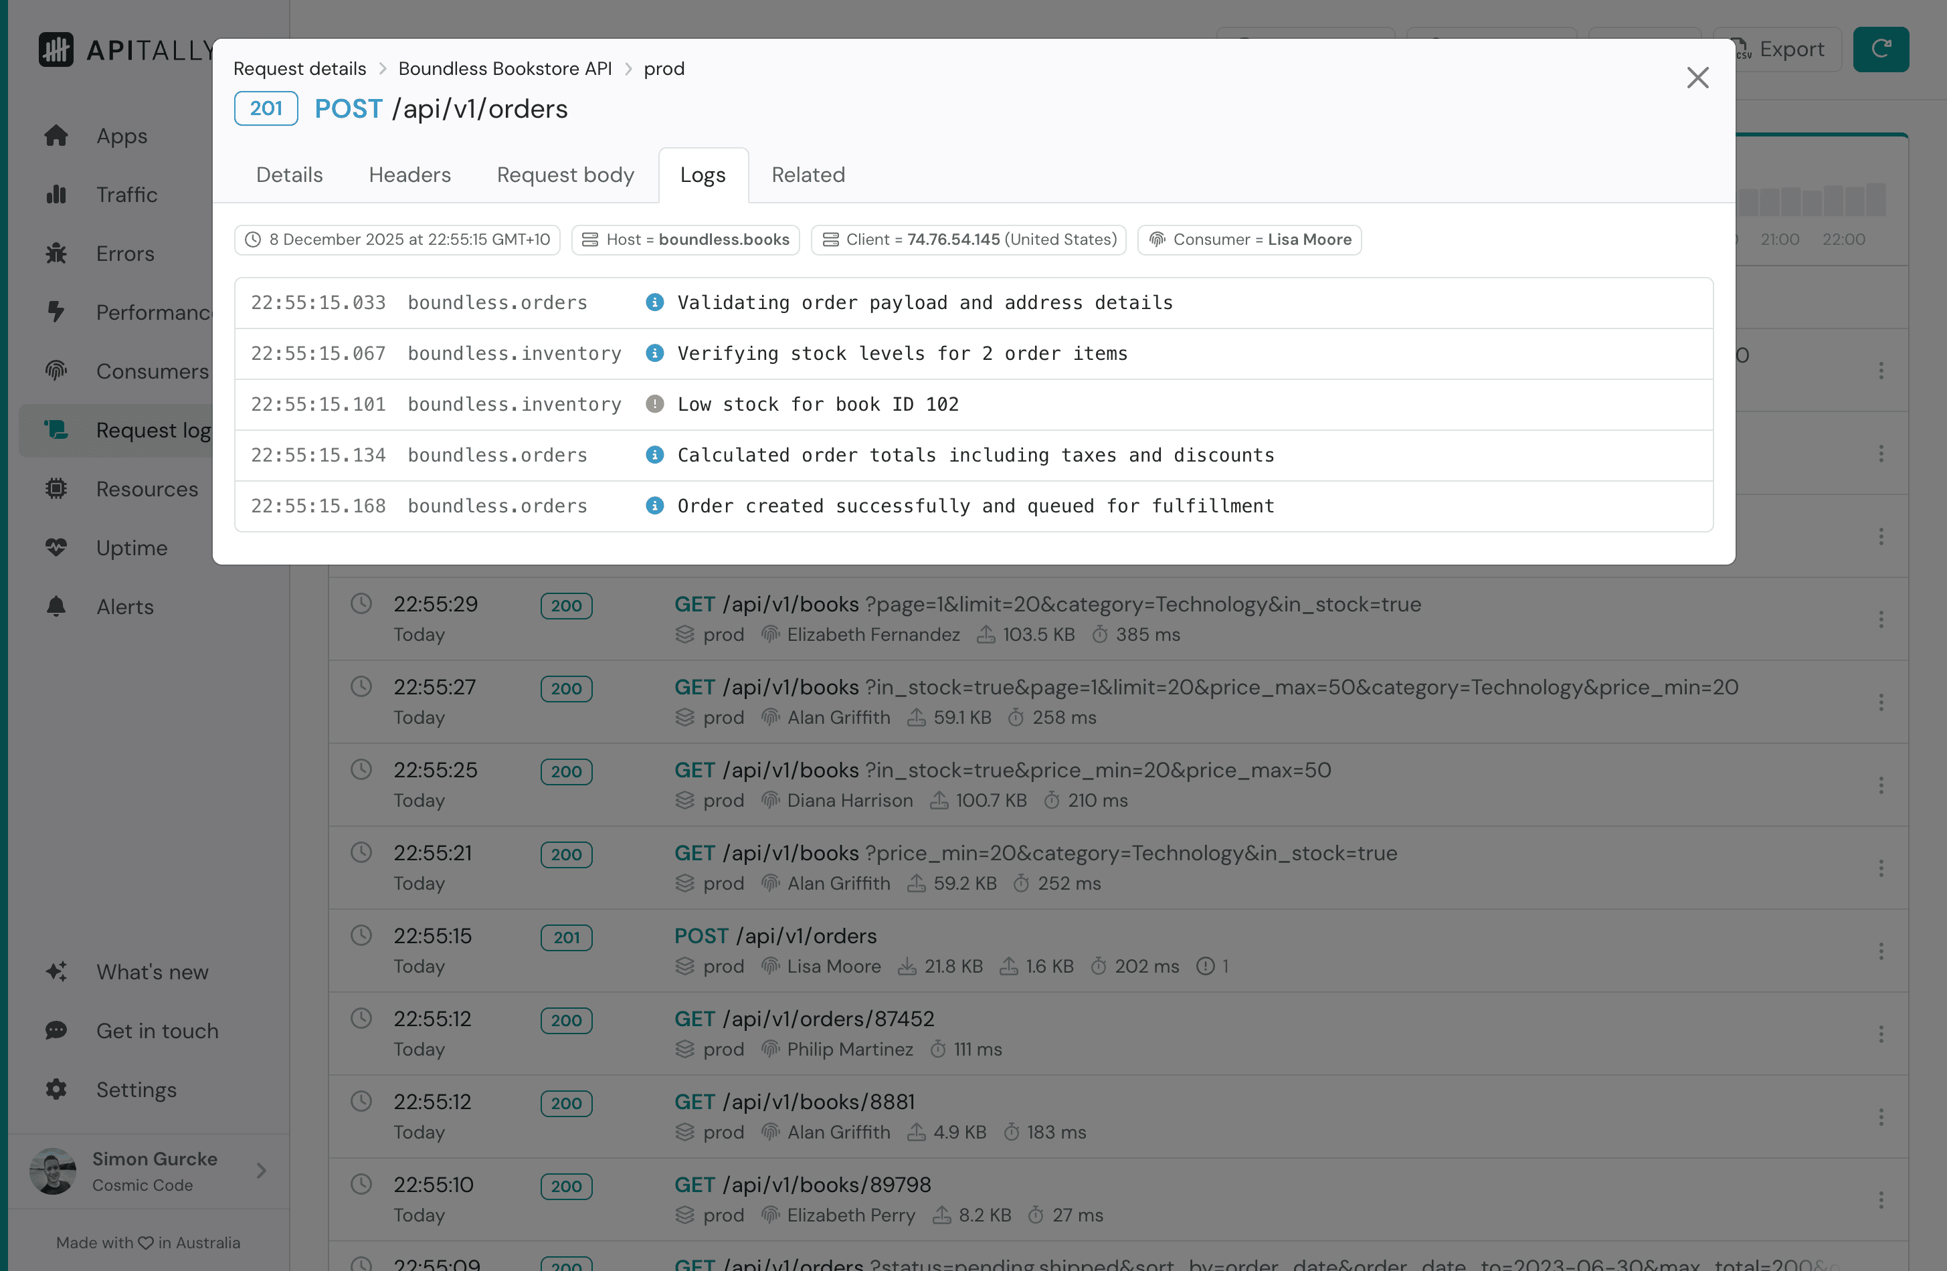1947x1271 pixels.
Task: Switch to the Request body tab
Action: point(565,174)
